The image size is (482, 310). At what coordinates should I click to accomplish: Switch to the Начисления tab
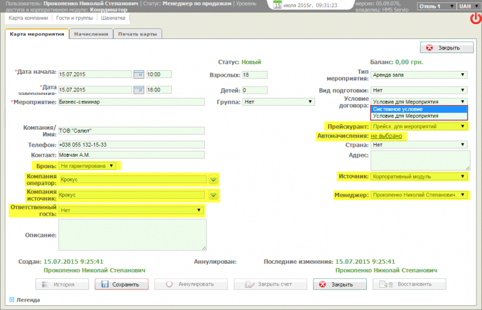tap(91, 34)
